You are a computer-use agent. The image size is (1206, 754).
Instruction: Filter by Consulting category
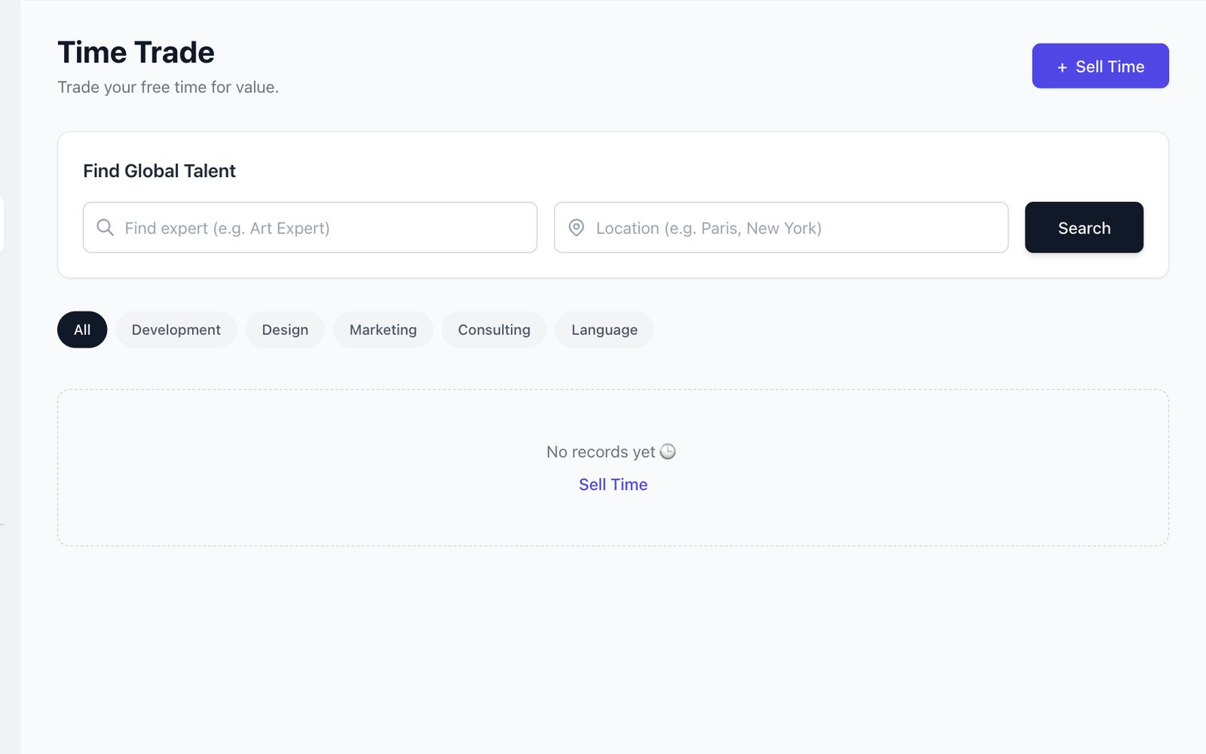click(494, 329)
